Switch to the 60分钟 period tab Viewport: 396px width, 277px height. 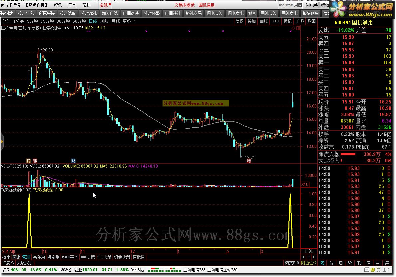point(79,21)
